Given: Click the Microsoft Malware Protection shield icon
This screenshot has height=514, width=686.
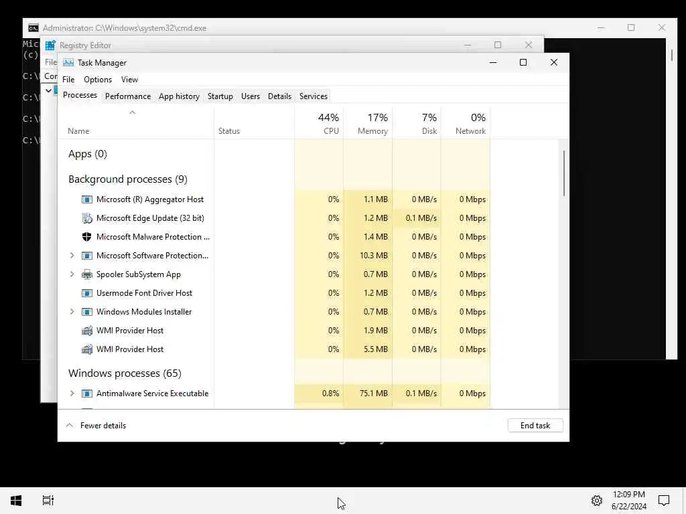Looking at the screenshot, I should [x=86, y=237].
